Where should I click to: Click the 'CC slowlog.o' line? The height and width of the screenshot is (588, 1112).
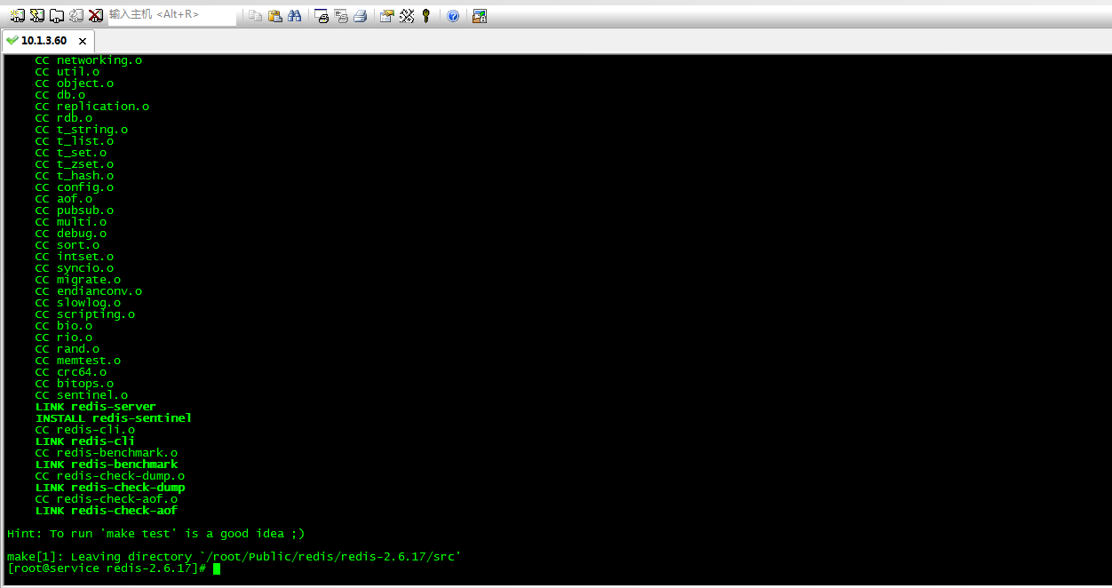[x=78, y=303]
